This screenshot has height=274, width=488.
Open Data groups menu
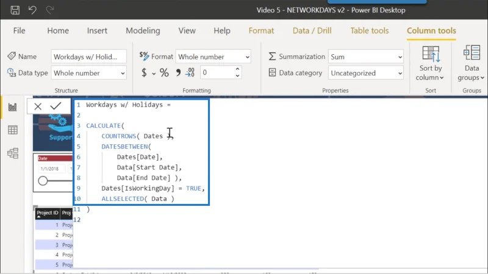471,63
